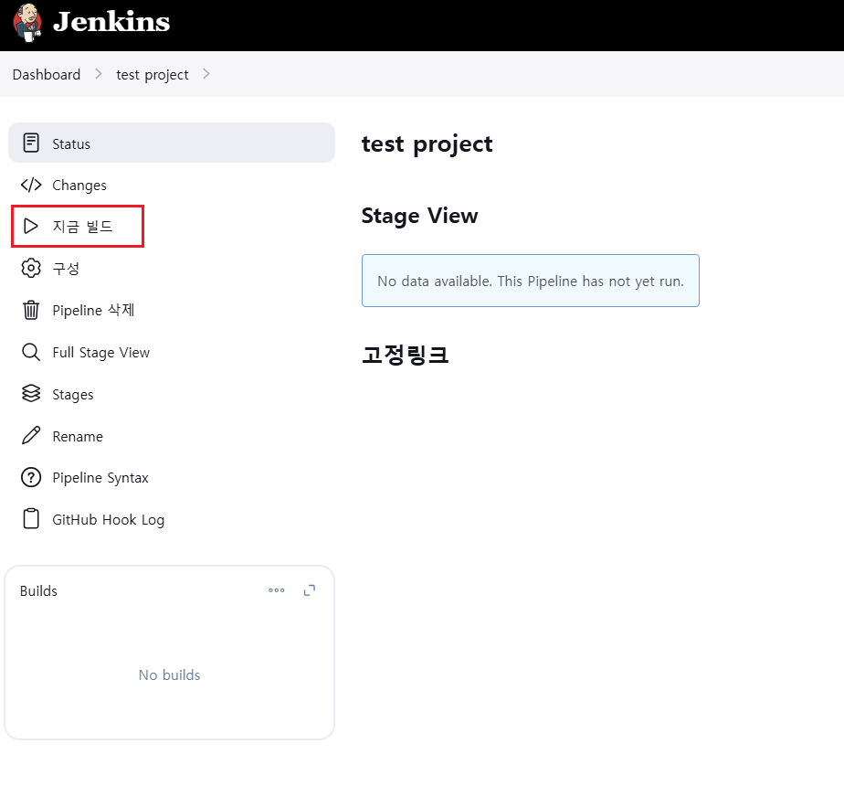Click the Jenkins butler logo icon

point(27,23)
